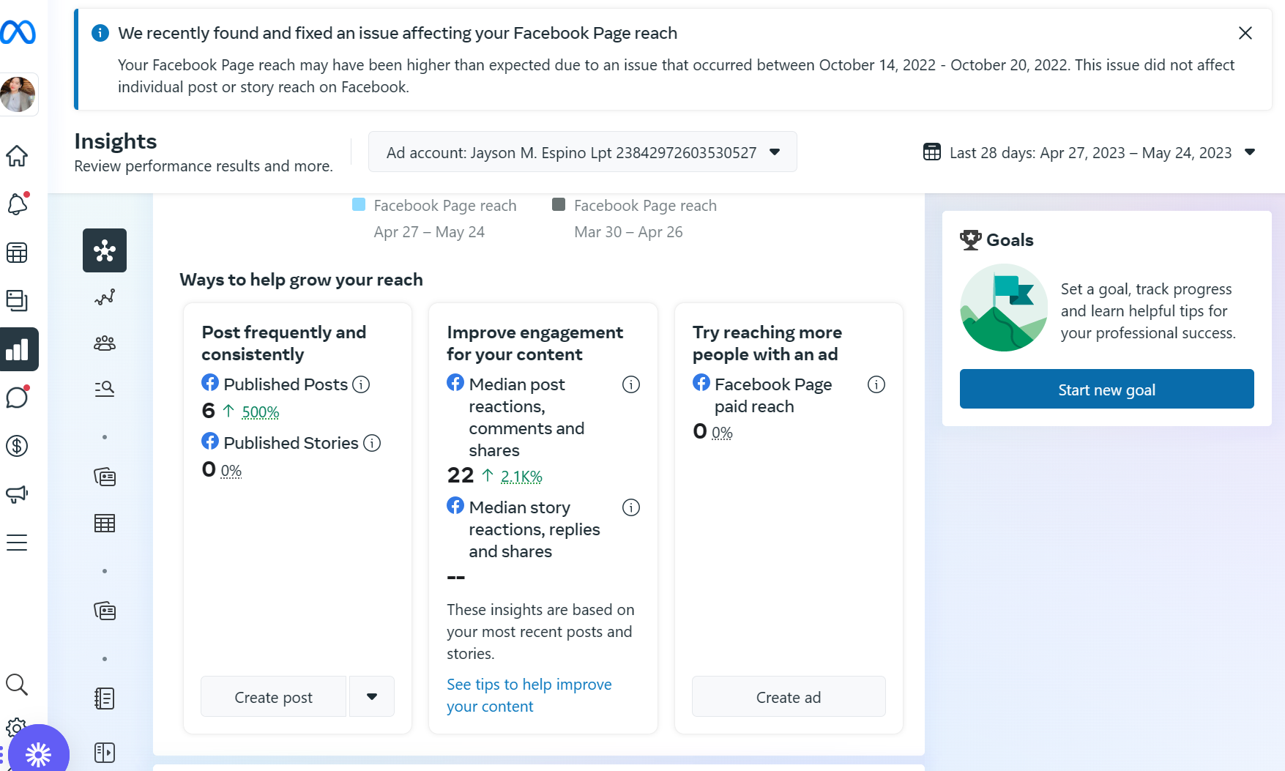Click the Create ad button
Screen dimensions: 1285x771
click(788, 697)
